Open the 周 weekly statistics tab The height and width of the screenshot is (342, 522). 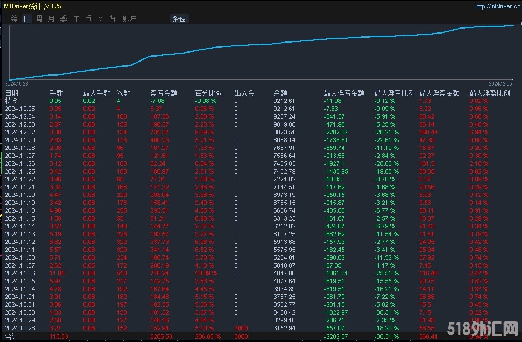[x=39, y=18]
